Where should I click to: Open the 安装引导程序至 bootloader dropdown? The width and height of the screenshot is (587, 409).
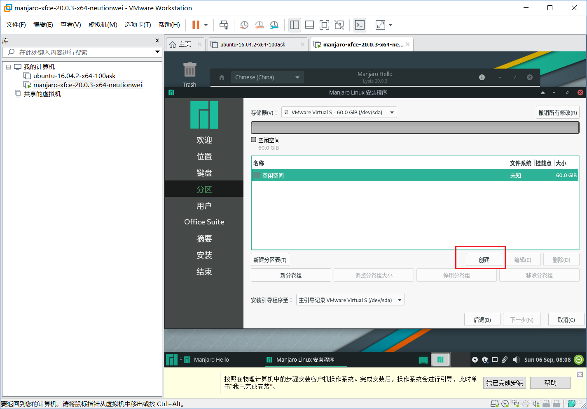[350, 300]
